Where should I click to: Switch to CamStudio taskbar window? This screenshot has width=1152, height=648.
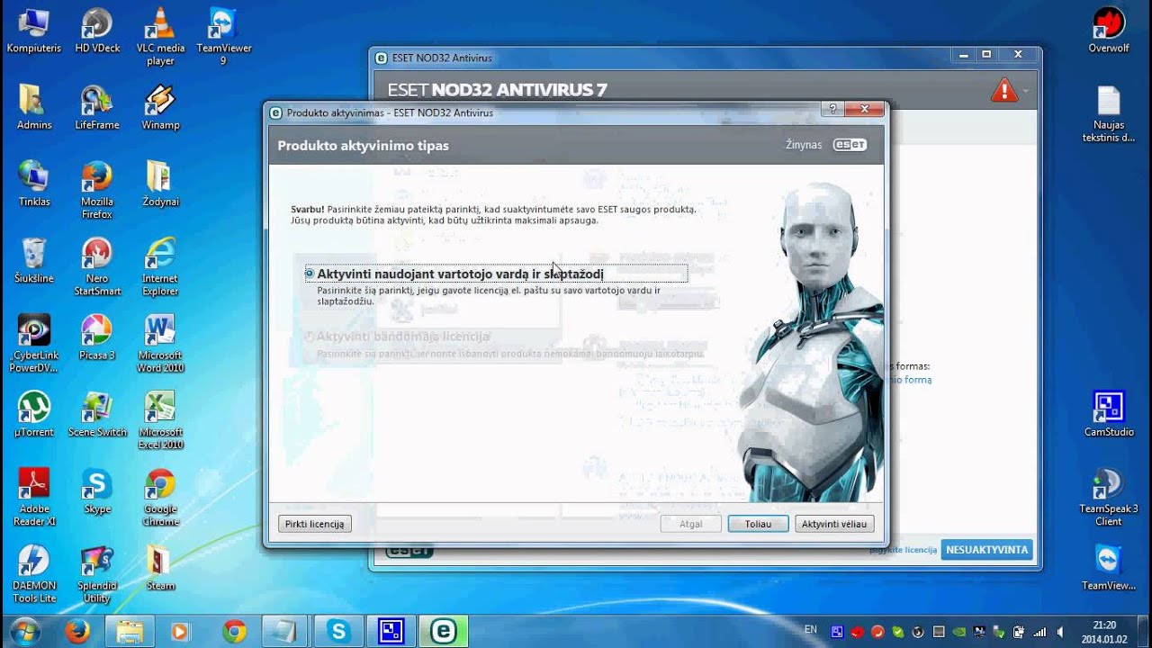point(391,631)
